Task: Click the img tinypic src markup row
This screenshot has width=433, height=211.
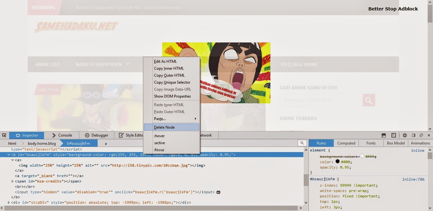Action: pos(112,165)
